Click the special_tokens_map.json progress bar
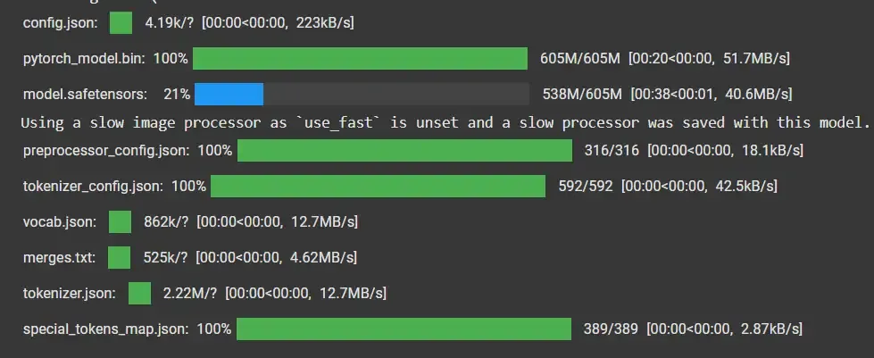 click(x=404, y=329)
